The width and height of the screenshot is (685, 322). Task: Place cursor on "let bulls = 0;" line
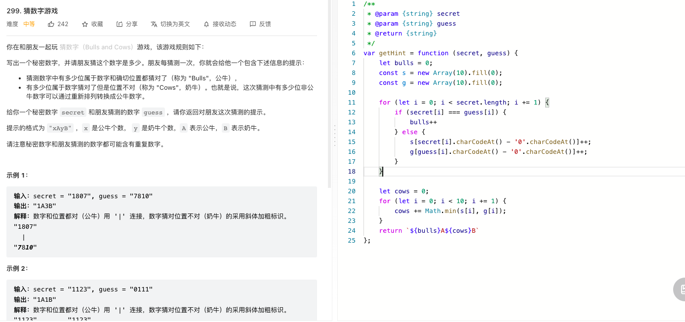coord(406,63)
